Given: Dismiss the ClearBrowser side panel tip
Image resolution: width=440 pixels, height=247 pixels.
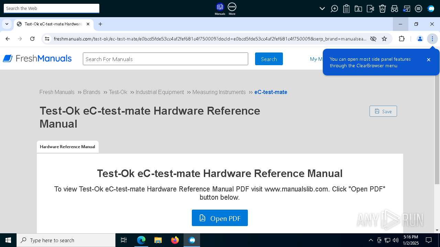Looking at the screenshot, I should coord(429,60).
